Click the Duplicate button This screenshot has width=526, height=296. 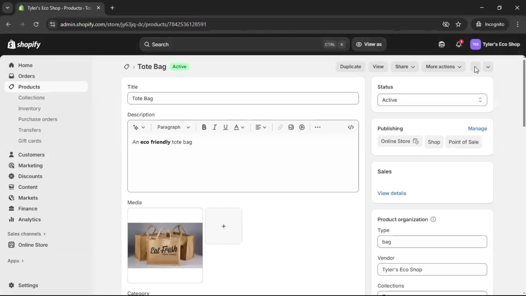pyautogui.click(x=351, y=67)
